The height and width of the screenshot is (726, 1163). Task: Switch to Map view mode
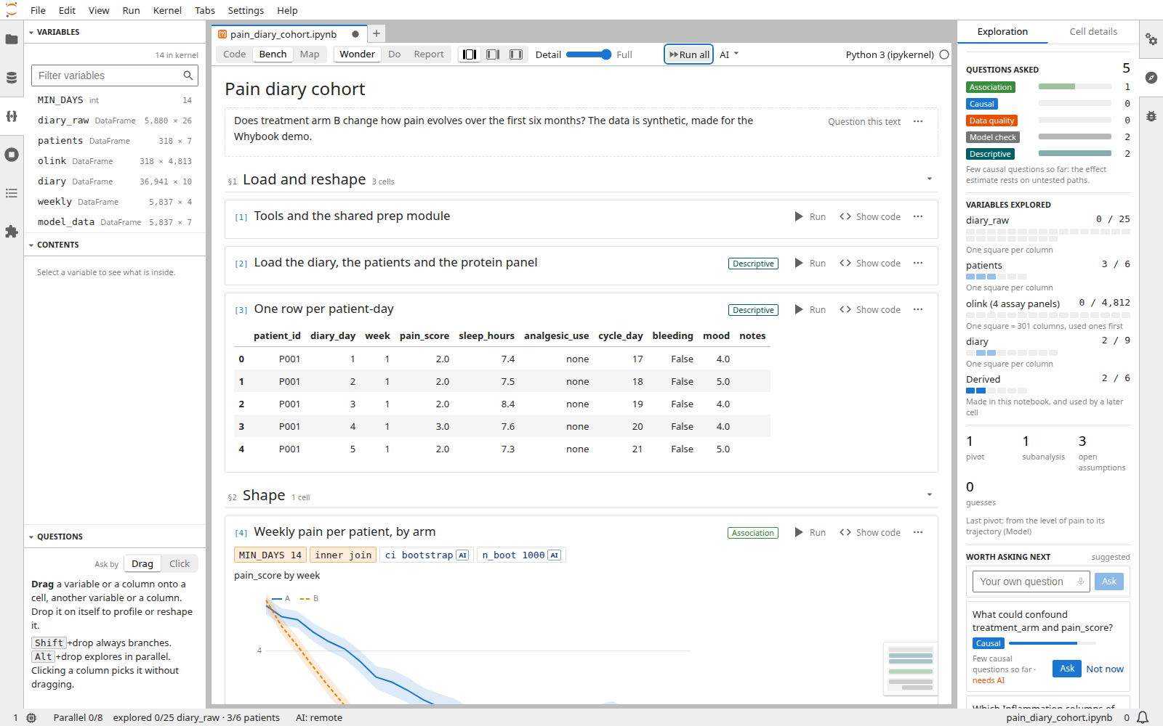(310, 54)
